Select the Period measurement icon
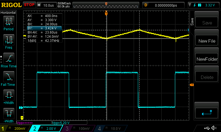Screen dimensions: 221x132 pyautogui.click(x=8, y=21)
